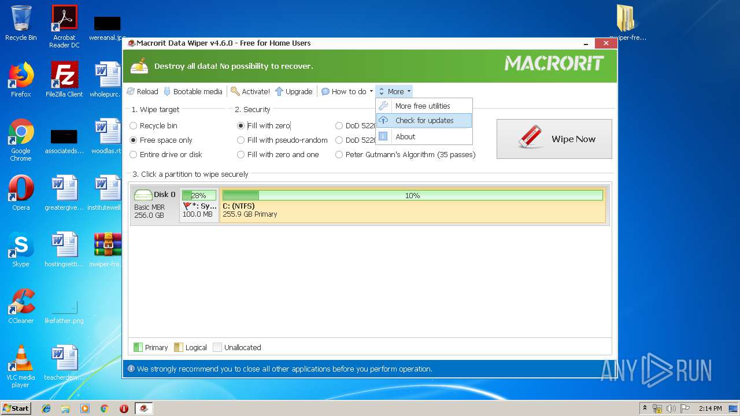740x416 pixels.
Task: Close the Macrorit Data Wiper window
Action: pos(605,43)
